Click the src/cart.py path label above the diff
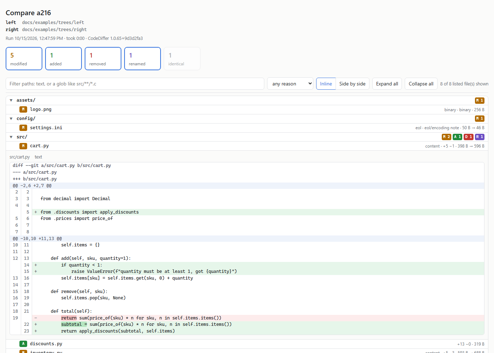Viewport: 494px width, 353px height. click(19, 157)
